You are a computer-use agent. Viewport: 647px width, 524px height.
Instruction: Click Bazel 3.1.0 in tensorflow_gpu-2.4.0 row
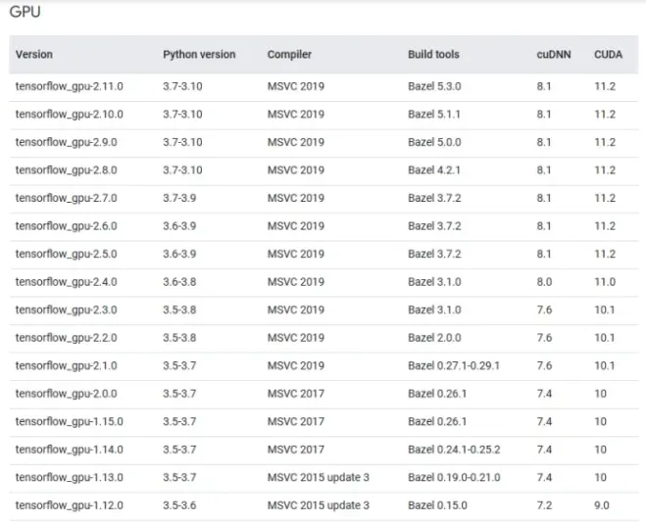click(x=434, y=282)
